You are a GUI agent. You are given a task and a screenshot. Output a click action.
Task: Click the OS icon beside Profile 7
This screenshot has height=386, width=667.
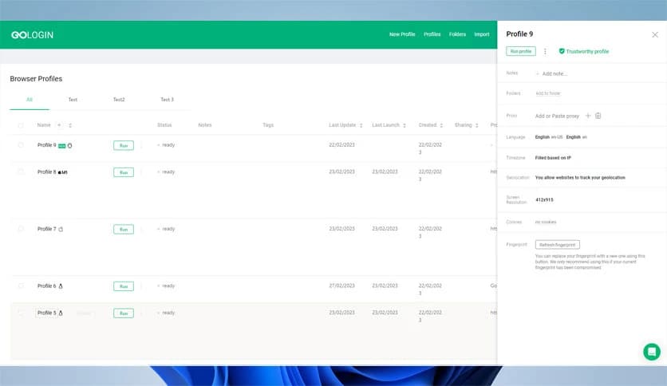[x=61, y=229]
